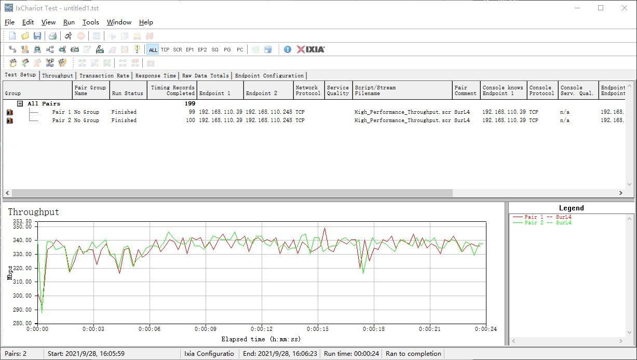
Task: Click fifth icon in third toolbar row
Action: (x=62, y=63)
